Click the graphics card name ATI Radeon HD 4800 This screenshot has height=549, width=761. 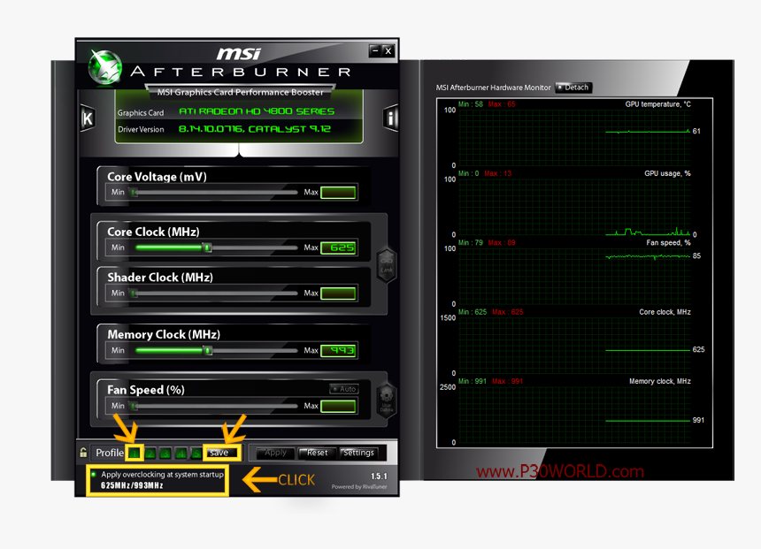[257, 111]
